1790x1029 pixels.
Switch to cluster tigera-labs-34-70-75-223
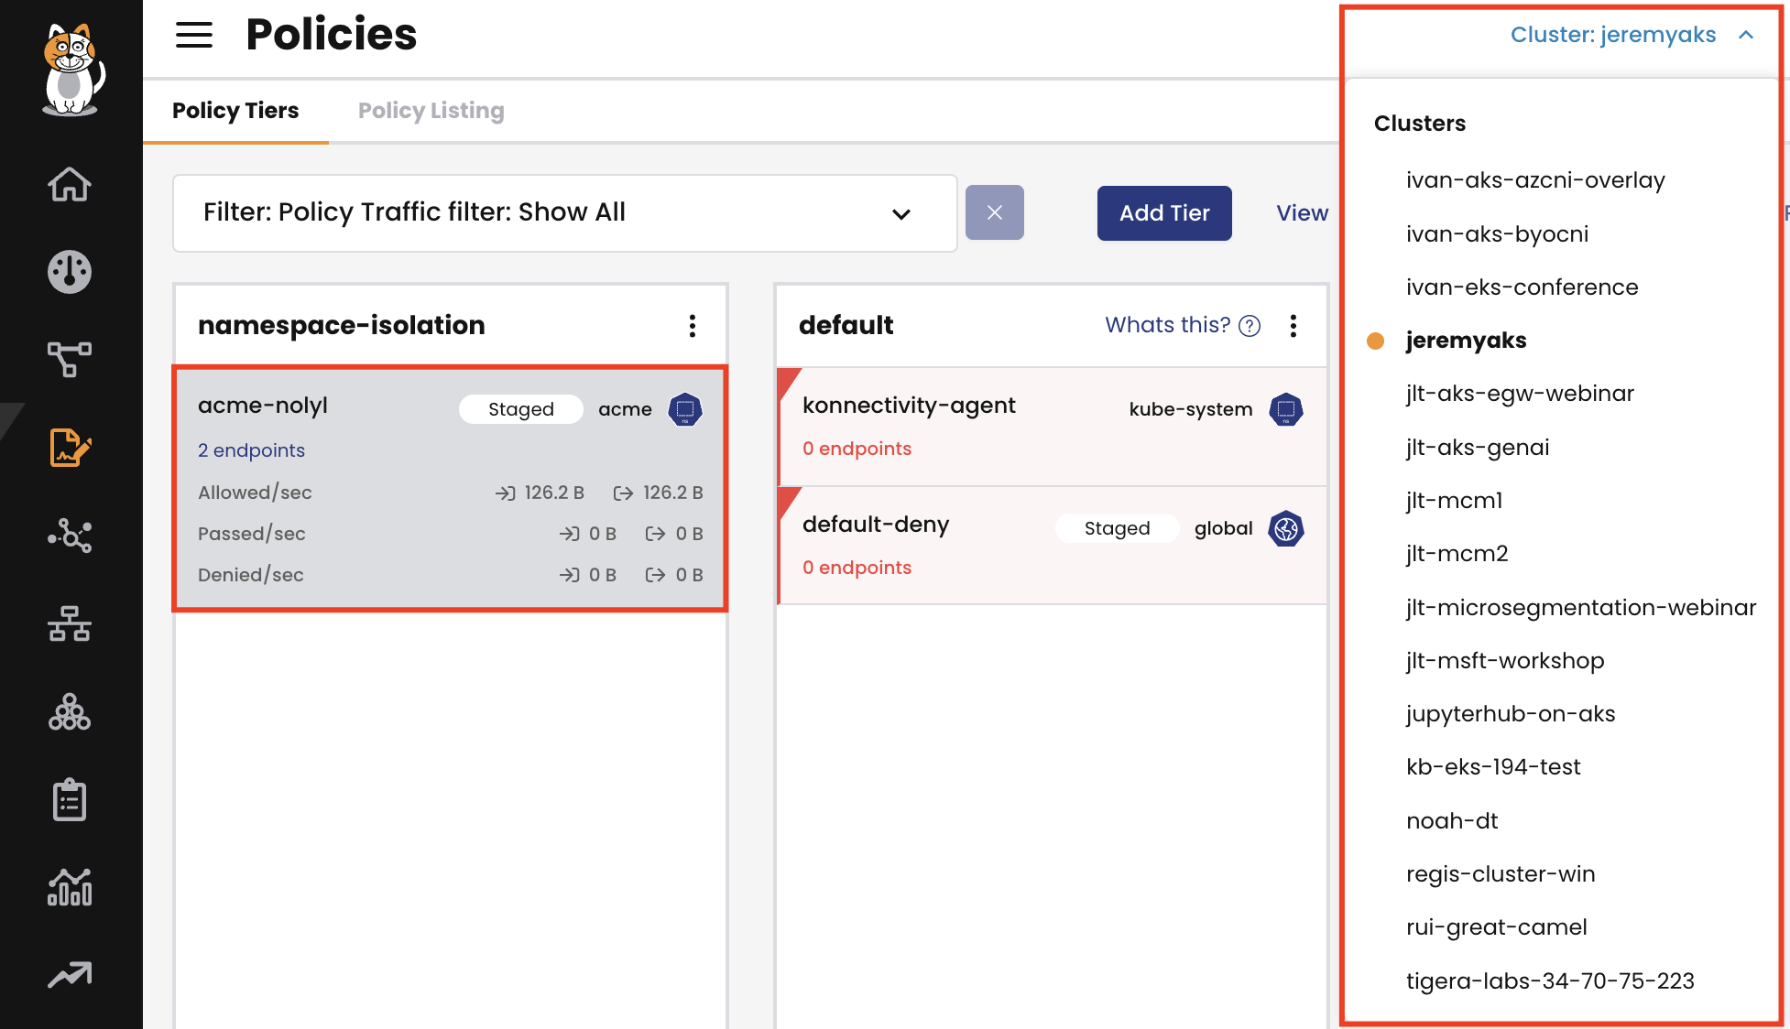1550,981
